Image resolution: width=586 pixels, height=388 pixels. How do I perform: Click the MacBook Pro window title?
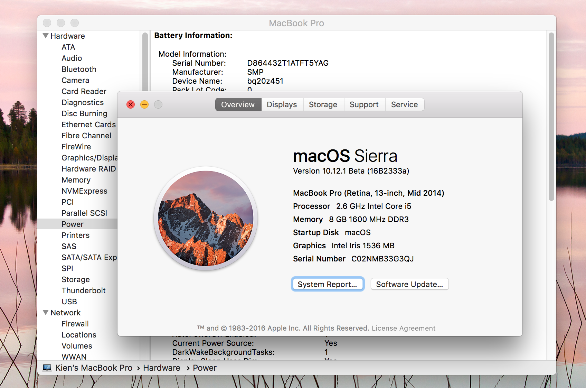(x=296, y=23)
